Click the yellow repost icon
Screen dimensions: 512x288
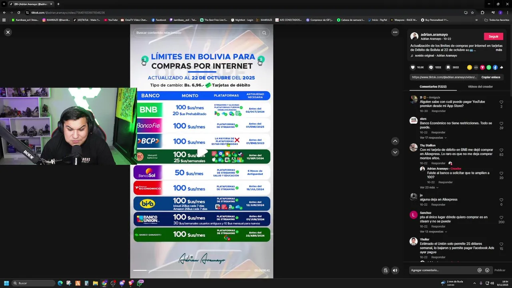point(470,67)
